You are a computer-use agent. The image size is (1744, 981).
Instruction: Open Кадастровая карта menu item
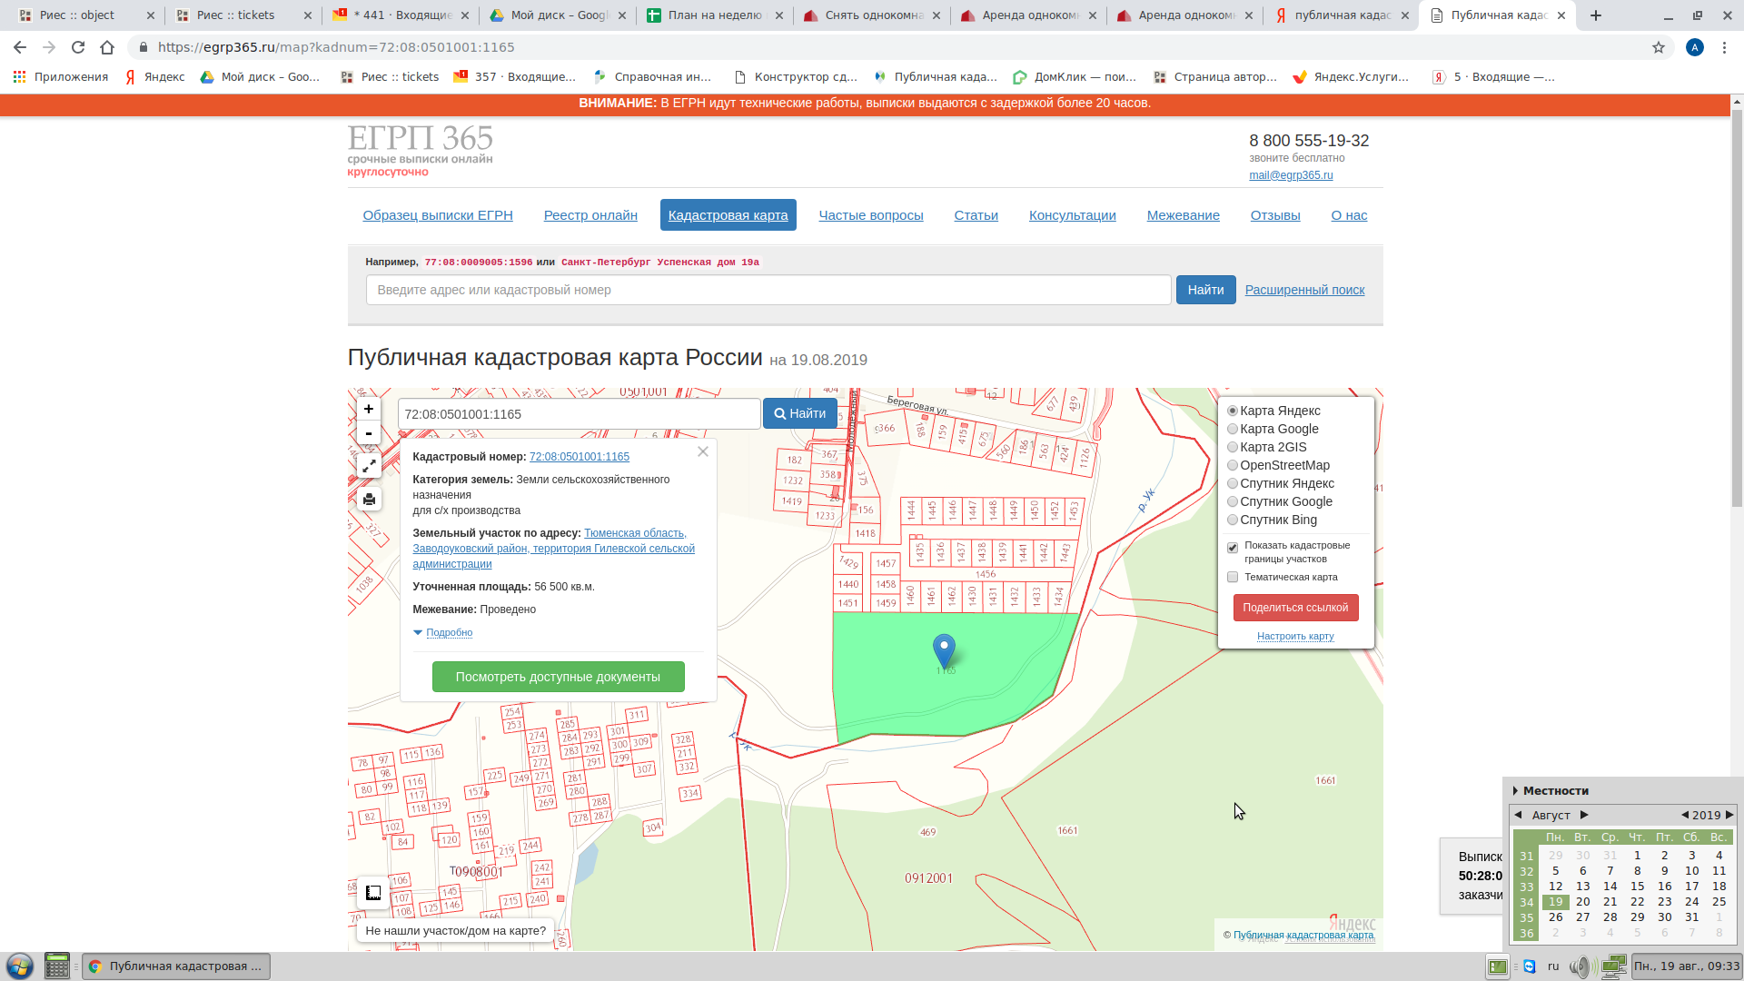[x=728, y=215]
